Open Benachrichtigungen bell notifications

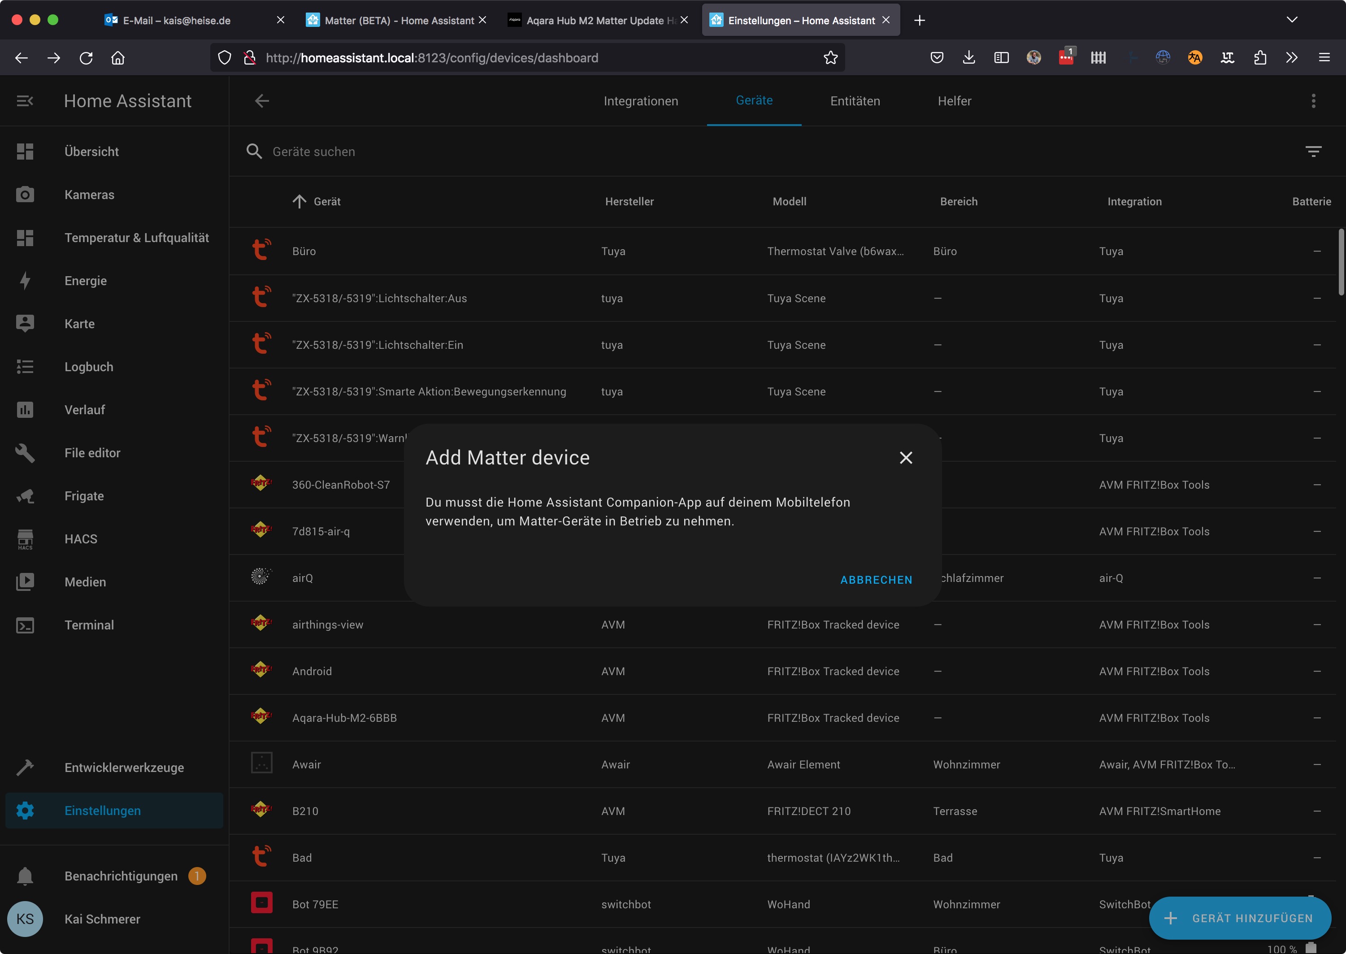[25, 876]
